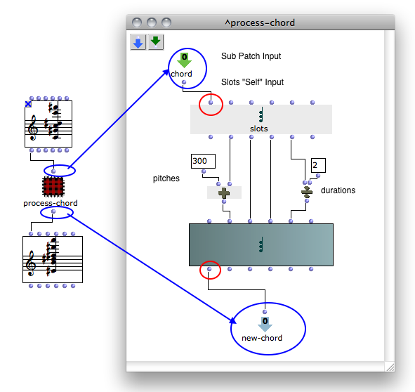Select the large teal chord factory box
The image size is (415, 392).
pyautogui.click(x=261, y=244)
